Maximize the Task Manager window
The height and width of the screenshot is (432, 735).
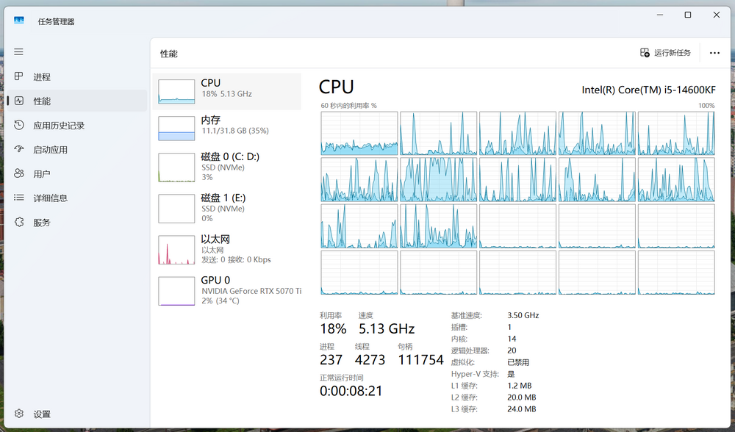(688, 15)
